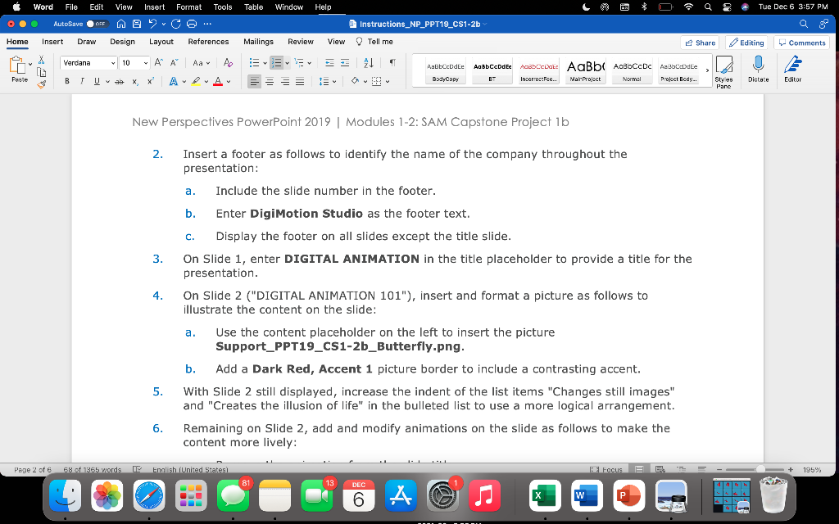Click the Share button
Screen dimensions: 839x524
700,43
